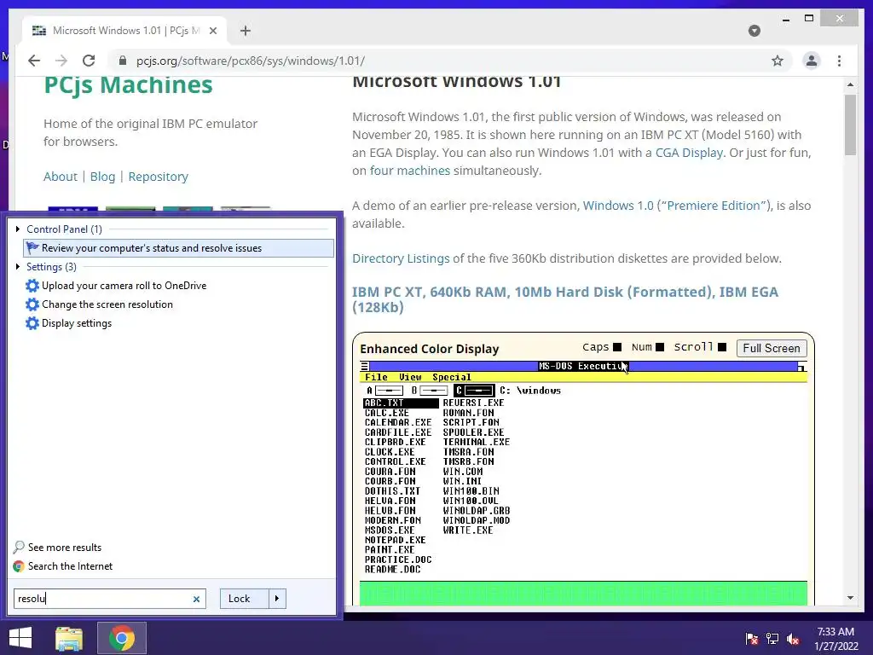Click the gear icon beside Display settings

32,323
